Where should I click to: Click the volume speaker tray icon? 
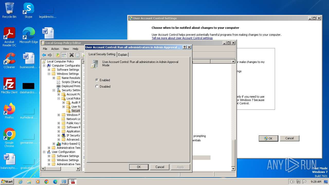(x=292, y=182)
